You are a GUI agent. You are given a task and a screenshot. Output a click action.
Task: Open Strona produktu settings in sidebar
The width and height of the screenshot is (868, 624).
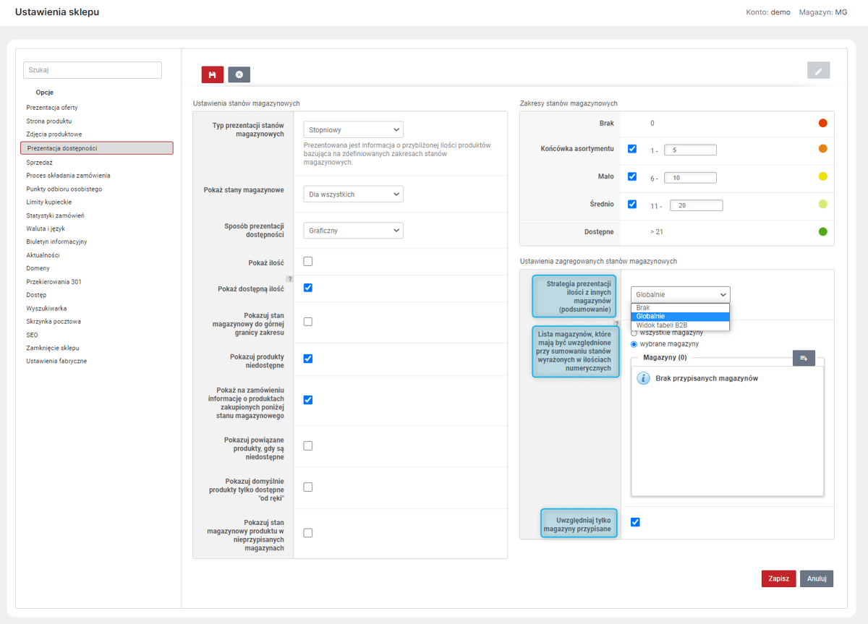click(49, 121)
